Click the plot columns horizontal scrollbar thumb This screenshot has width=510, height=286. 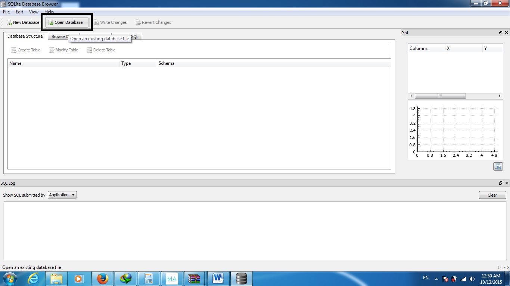click(440, 96)
